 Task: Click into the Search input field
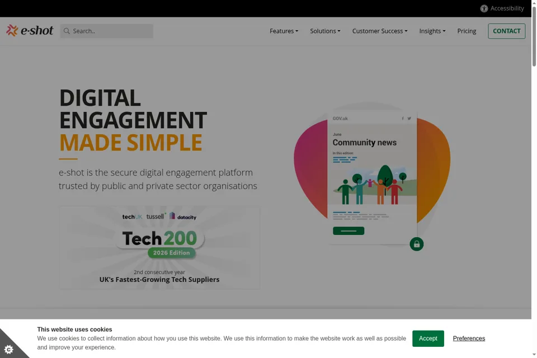(x=106, y=31)
